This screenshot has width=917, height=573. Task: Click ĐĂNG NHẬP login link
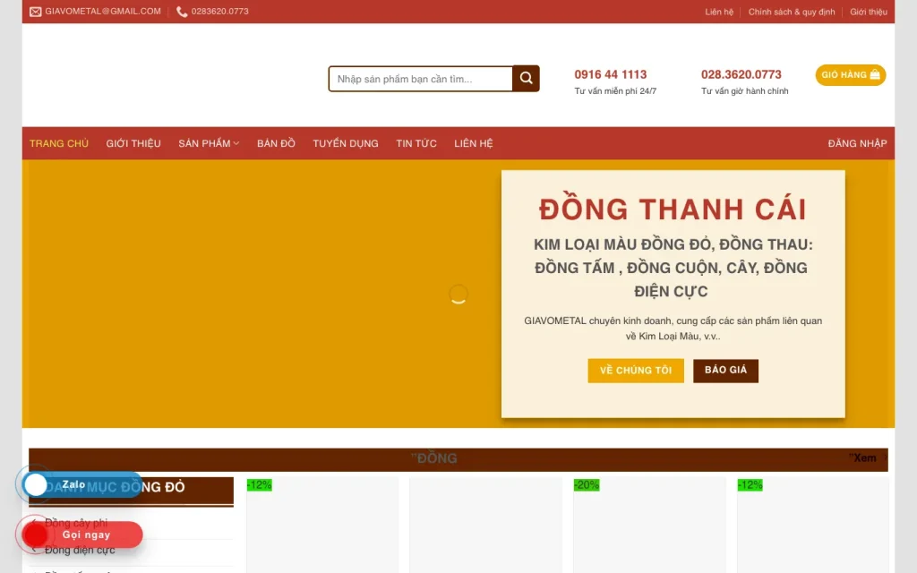click(x=857, y=143)
